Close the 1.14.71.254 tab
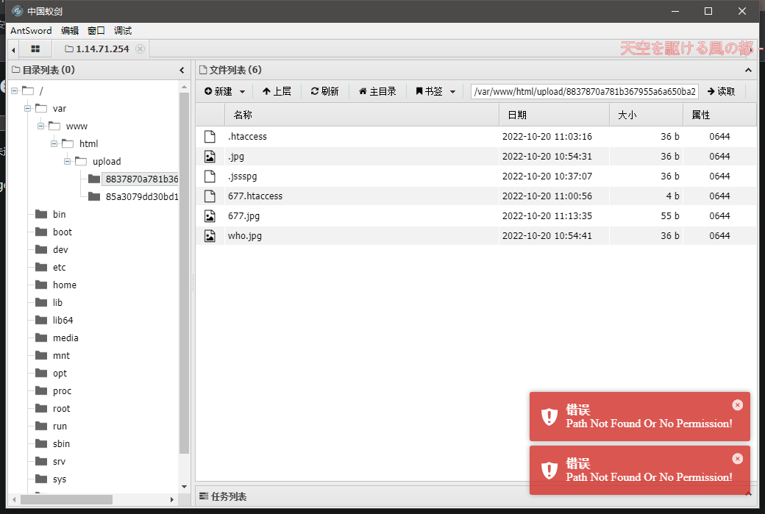Screen dimensions: 765x514 pos(140,49)
